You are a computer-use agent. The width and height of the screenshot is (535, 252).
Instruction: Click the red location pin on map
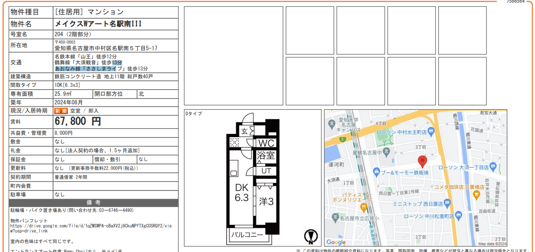click(422, 161)
